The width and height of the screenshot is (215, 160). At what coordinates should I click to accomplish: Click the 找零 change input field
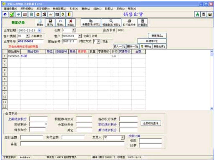[x=150, y=145]
